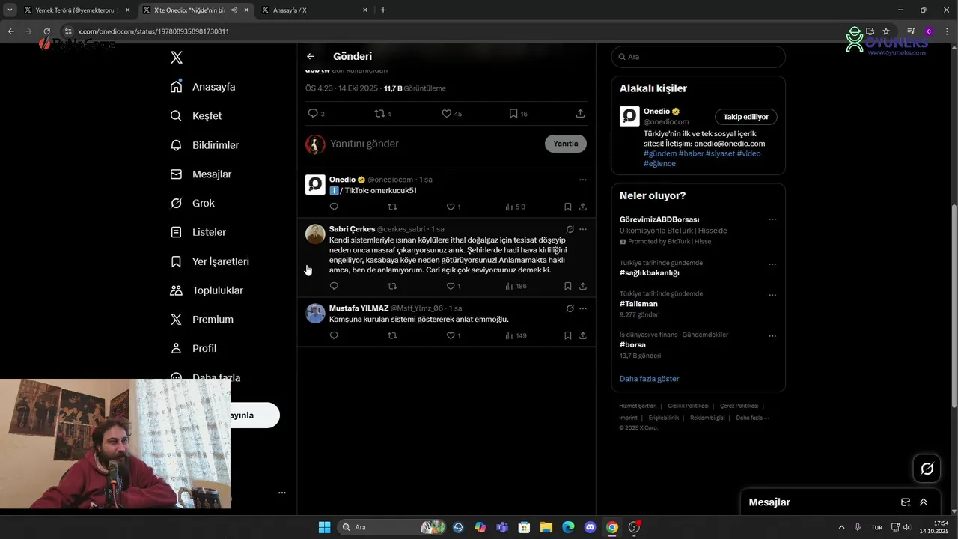Share the main post

click(580, 114)
